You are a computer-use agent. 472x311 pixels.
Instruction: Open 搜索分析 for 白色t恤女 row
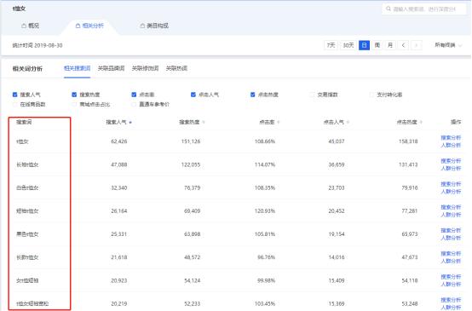[451, 184]
